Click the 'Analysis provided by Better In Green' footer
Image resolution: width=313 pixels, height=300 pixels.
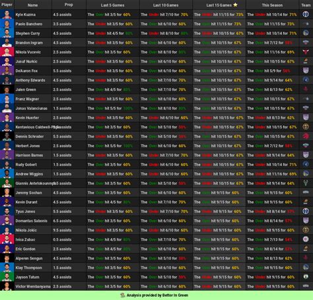click(x=157, y=295)
